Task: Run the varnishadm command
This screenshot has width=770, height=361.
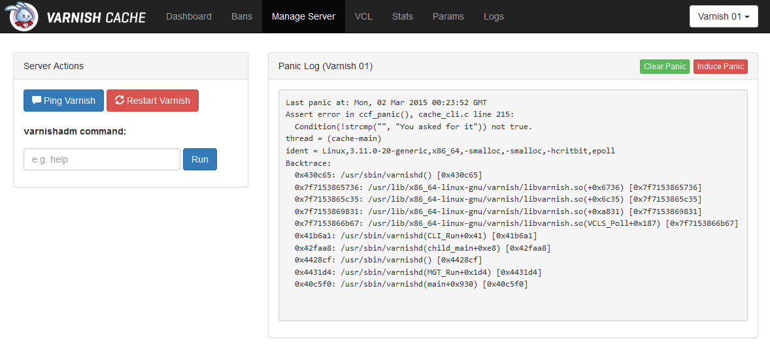Action: [x=200, y=159]
